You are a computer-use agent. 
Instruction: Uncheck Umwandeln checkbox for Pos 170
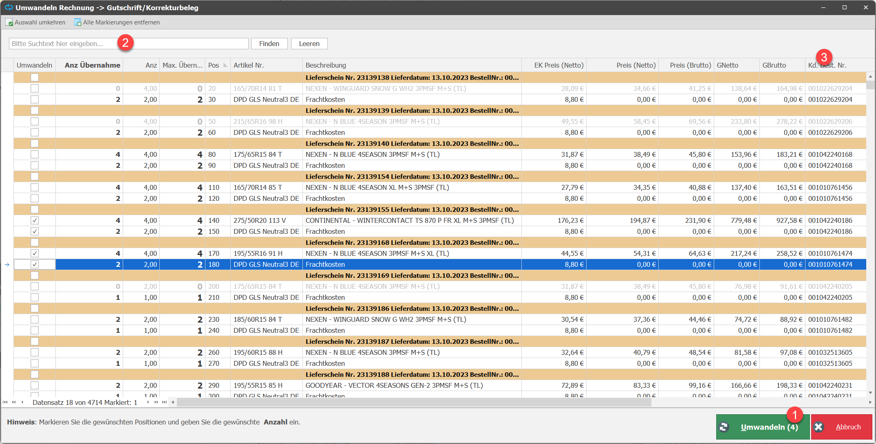pyautogui.click(x=35, y=253)
